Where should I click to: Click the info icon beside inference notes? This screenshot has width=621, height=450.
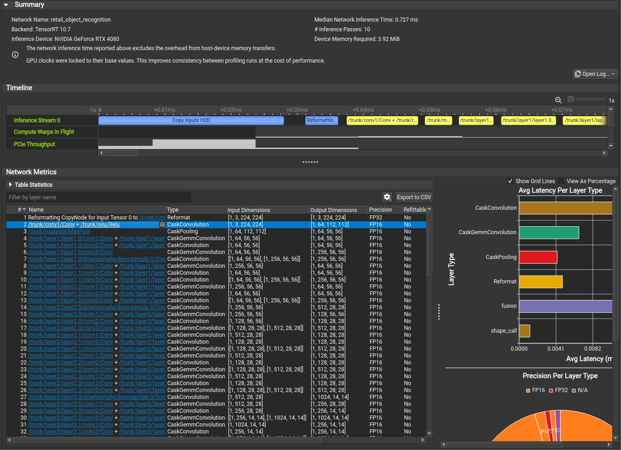pos(15,55)
